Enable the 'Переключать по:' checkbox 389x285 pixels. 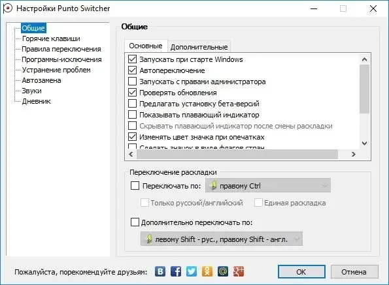click(135, 186)
